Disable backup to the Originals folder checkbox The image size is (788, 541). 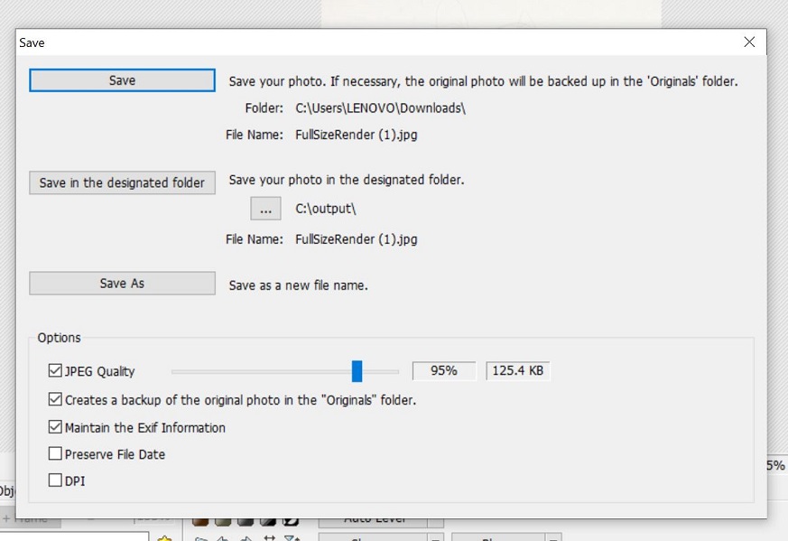(55, 399)
